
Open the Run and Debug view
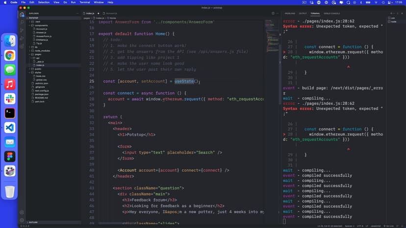click(22, 38)
